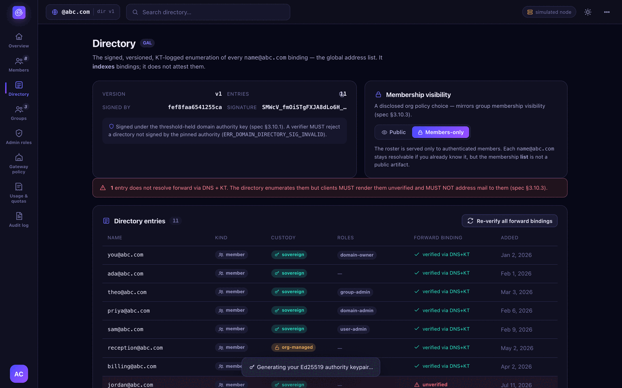Click the org-managed custody badge

[x=293, y=348]
